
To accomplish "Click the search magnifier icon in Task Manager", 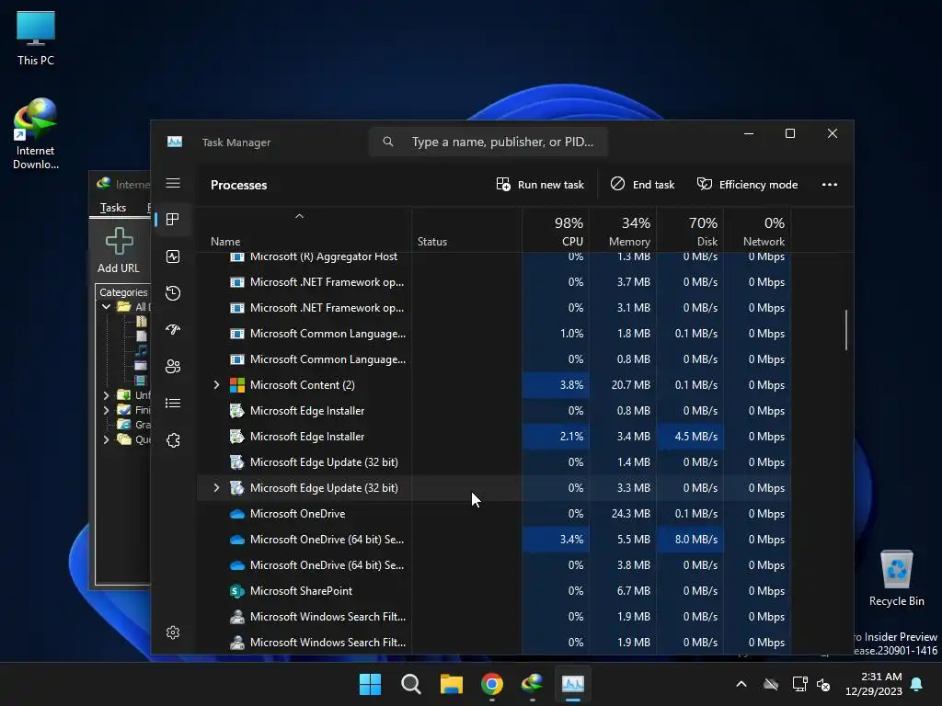I will pos(388,142).
